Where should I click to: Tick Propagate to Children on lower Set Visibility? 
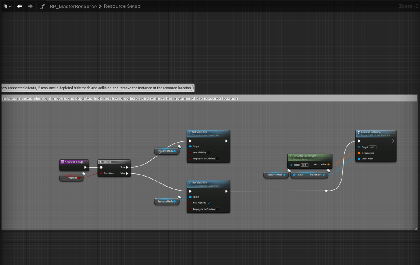[217, 209]
